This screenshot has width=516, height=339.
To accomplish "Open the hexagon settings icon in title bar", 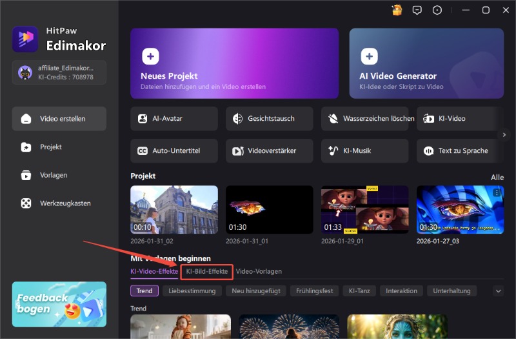I will point(437,10).
